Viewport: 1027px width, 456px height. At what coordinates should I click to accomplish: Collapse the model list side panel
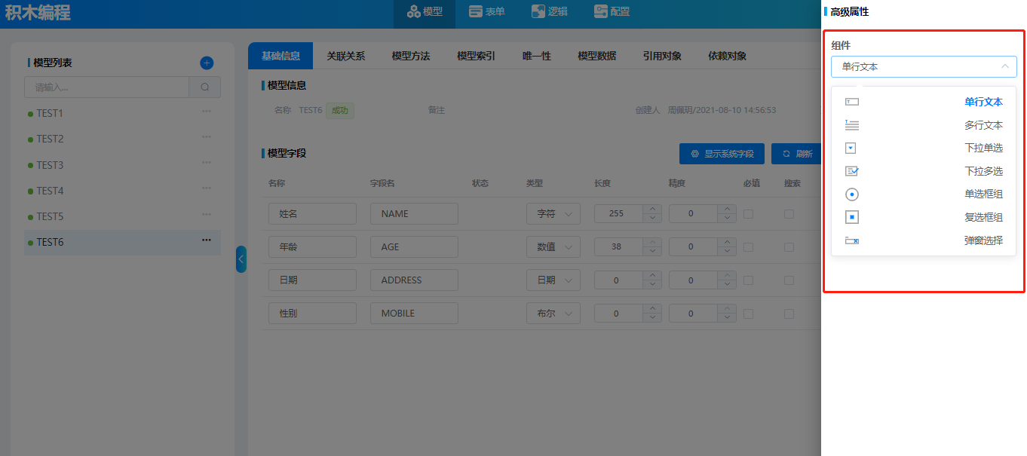coord(241,259)
